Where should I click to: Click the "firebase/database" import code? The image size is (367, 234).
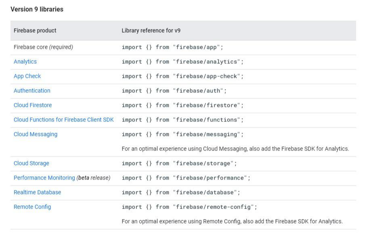pyautogui.click(x=181, y=192)
